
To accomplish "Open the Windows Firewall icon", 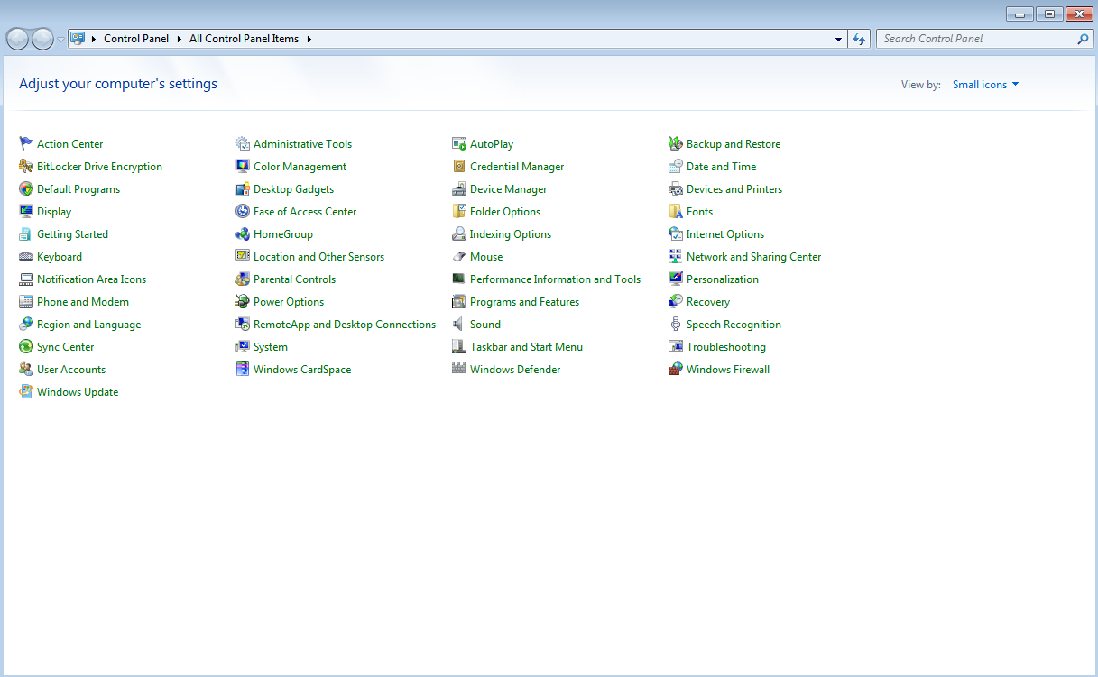I will pyautogui.click(x=676, y=369).
